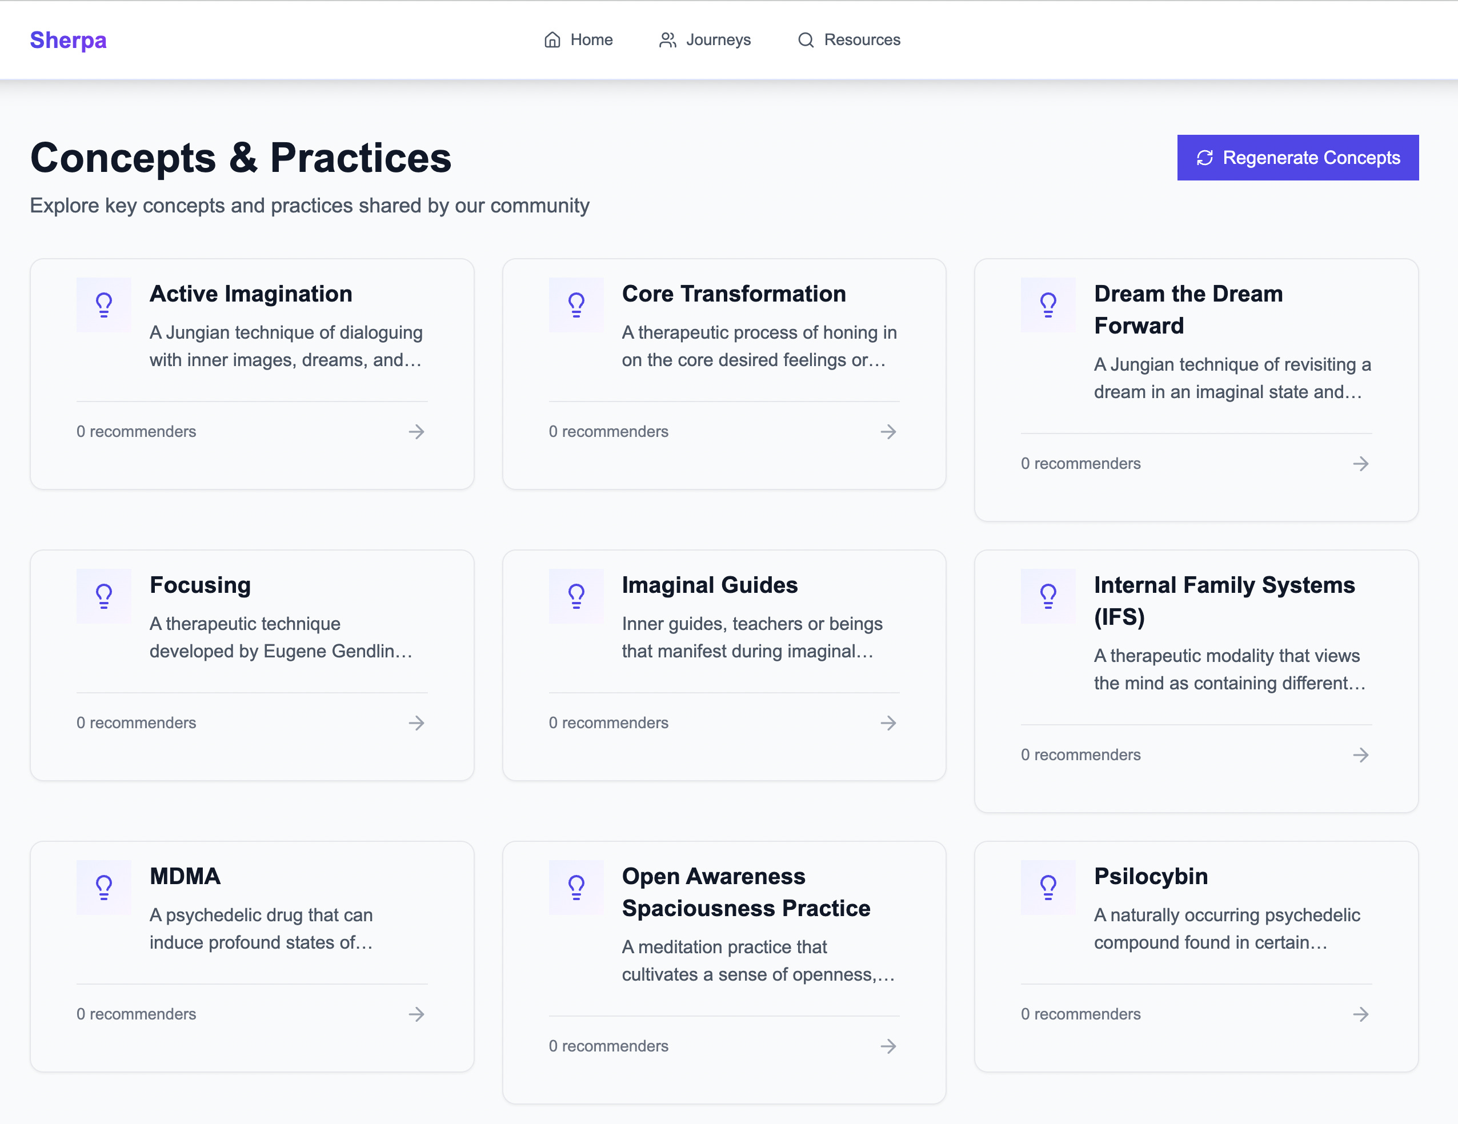Go to the Home nav item
The image size is (1458, 1124).
click(x=578, y=40)
